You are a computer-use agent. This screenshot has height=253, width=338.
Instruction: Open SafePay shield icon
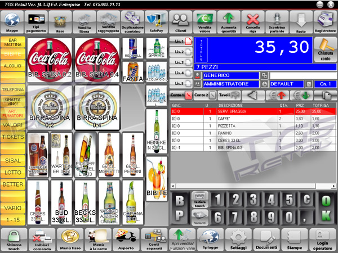[x=157, y=22]
